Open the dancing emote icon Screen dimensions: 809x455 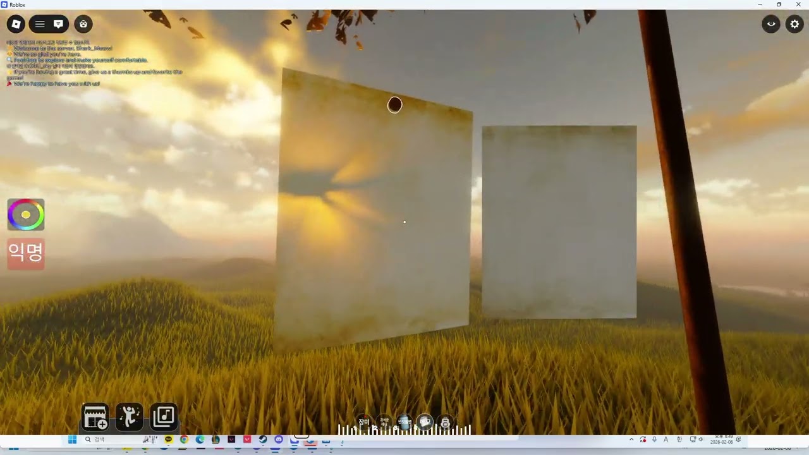coord(130,417)
